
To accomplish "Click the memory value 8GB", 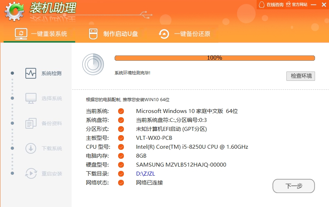I will pyautogui.click(x=141, y=156).
